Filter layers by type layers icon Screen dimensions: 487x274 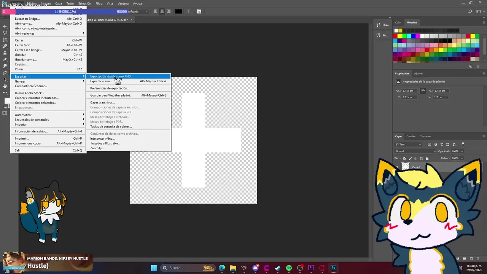point(442,145)
